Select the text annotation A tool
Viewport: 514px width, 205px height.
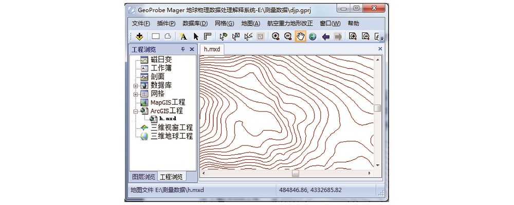point(183,36)
